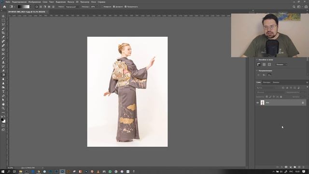Change the screen mode icon
Image resolution: width=309 pixels, height=174 pixels.
pyautogui.click(x=3, y=130)
